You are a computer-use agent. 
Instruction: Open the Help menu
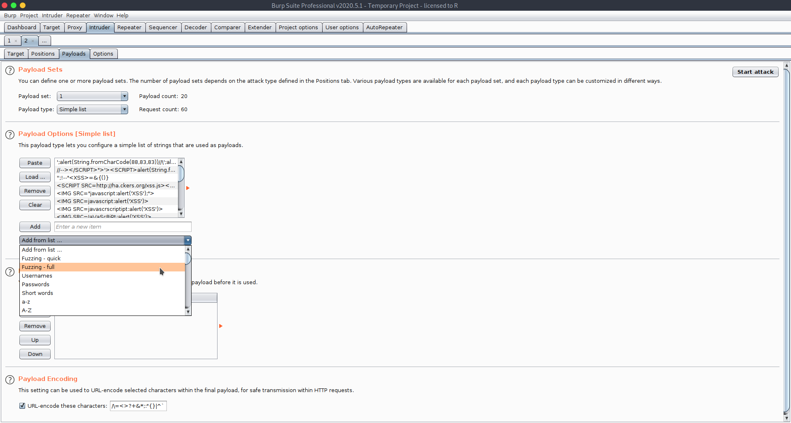pyautogui.click(x=122, y=15)
